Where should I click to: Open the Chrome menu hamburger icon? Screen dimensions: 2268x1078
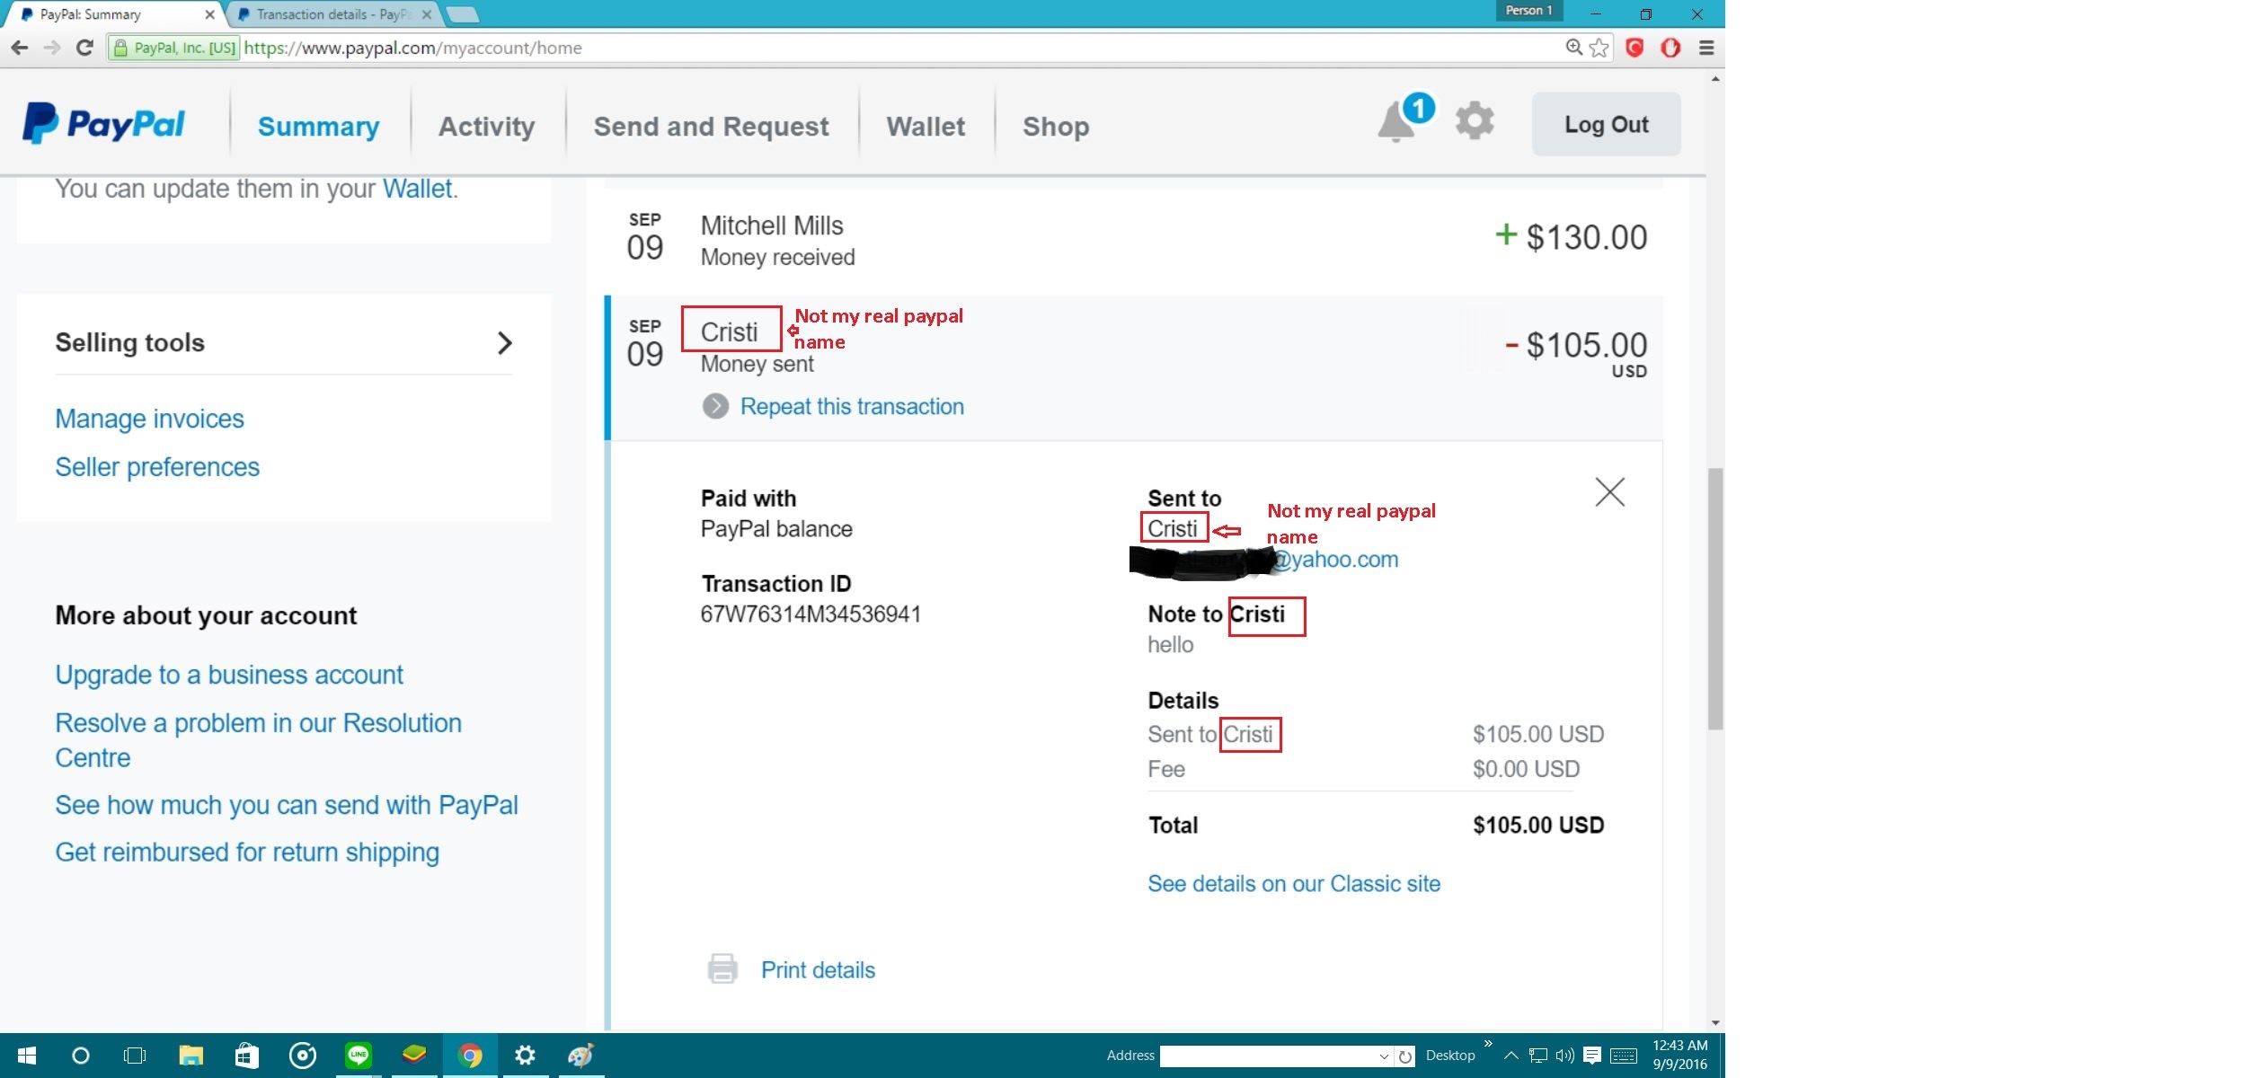[1706, 48]
